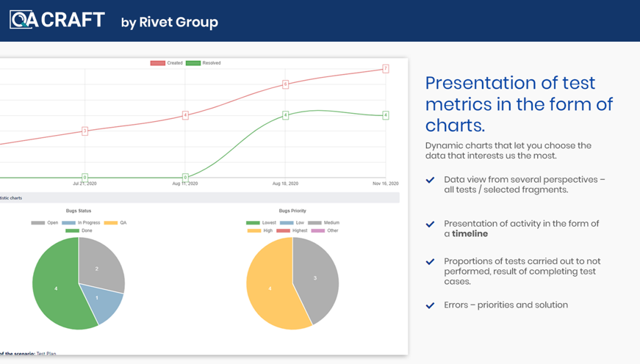Click the checkmark beside "Errors – priorities and solution"

click(x=430, y=305)
